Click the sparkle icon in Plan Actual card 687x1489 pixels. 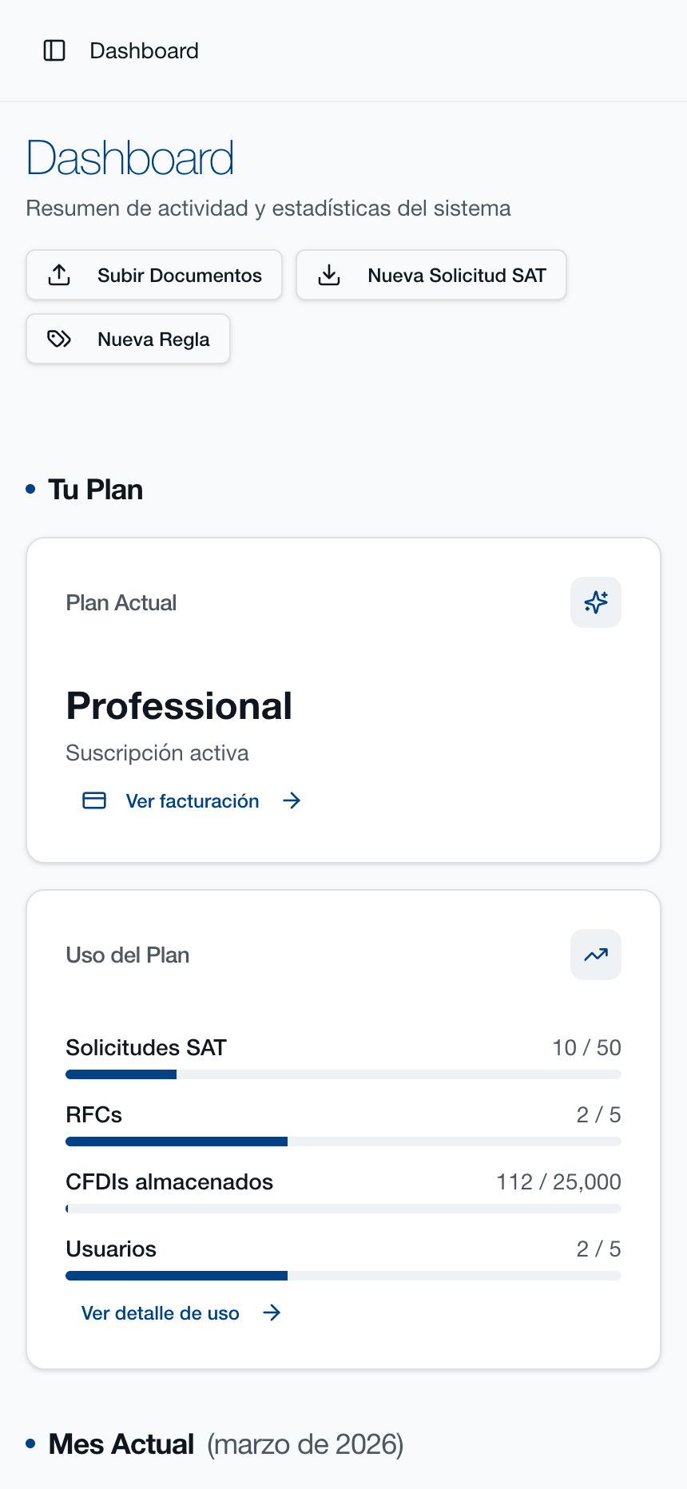[x=596, y=602]
